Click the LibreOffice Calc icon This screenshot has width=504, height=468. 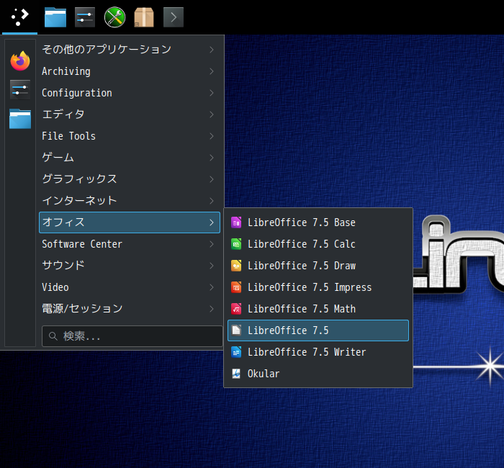236,244
